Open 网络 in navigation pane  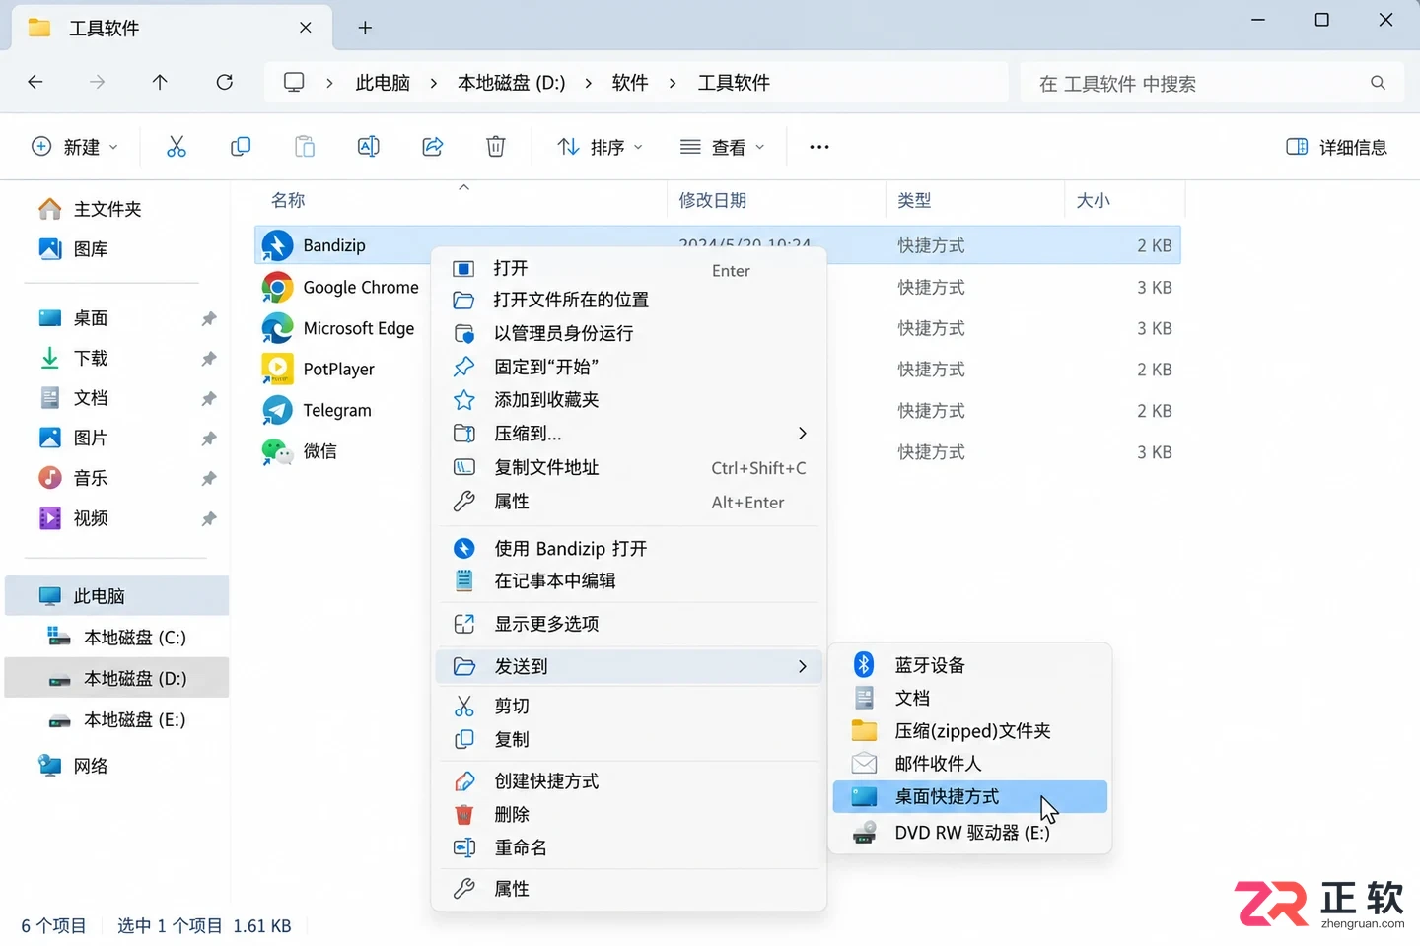117,766
